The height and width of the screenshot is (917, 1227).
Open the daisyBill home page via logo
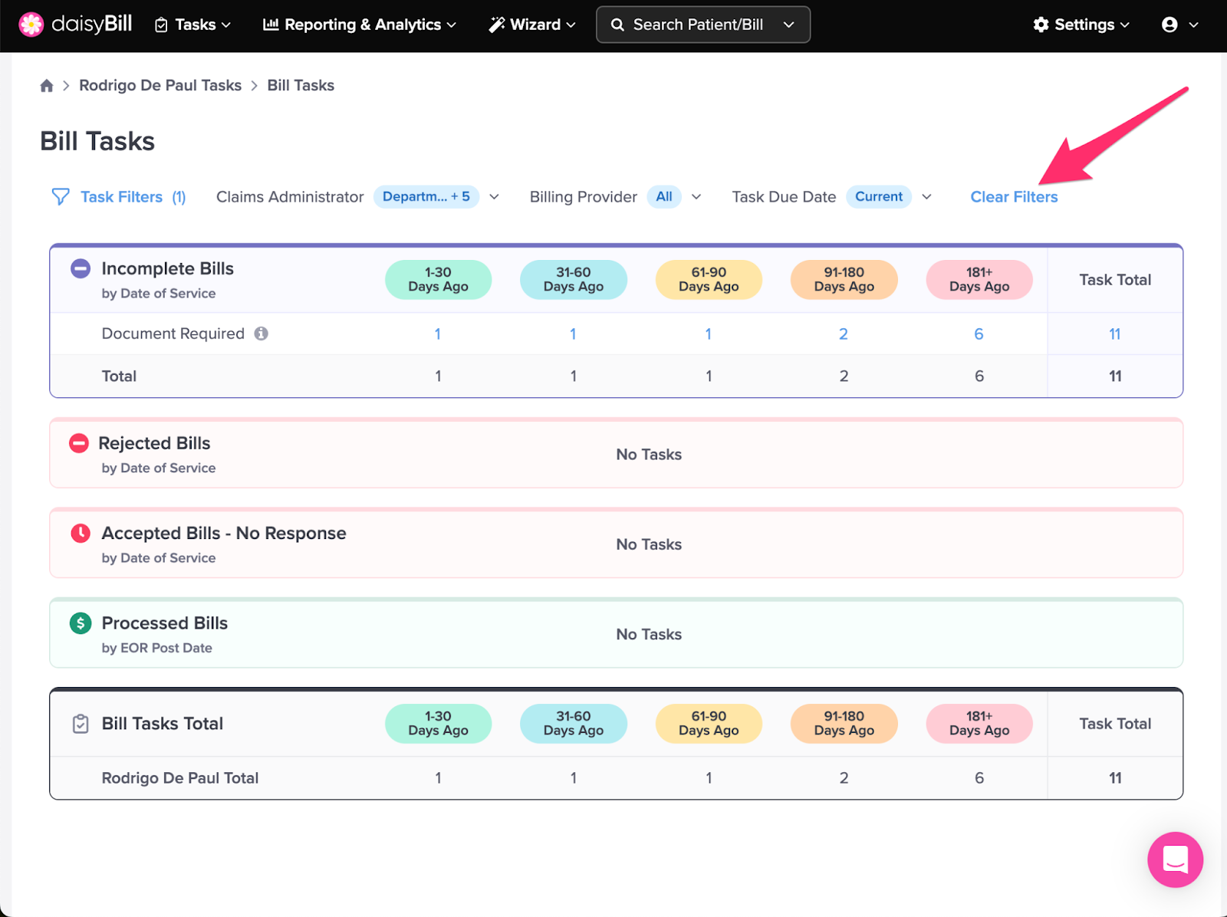tap(74, 24)
